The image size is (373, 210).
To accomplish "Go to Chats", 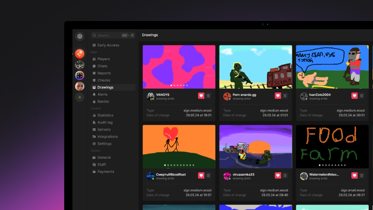I will [x=113, y=66].
